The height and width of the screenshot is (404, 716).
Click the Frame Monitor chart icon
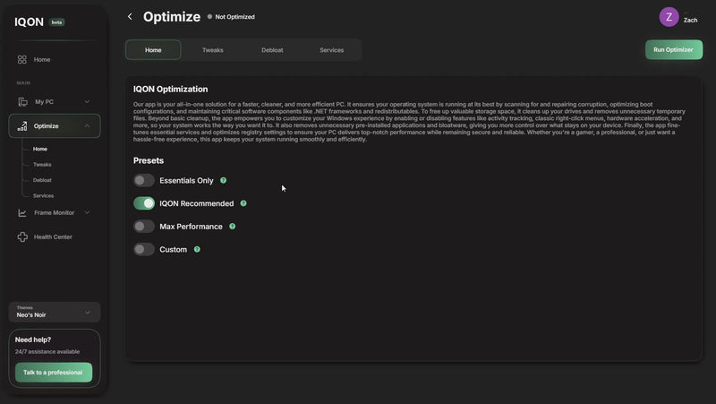(22, 213)
